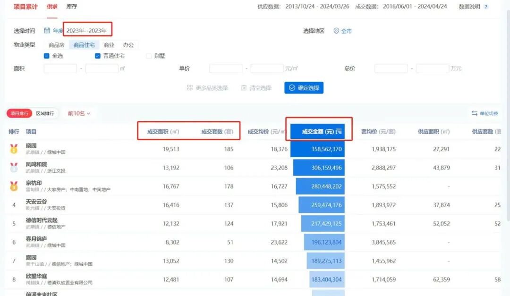Screen dimensions: 510x296
Task: Select the 供求 tab
Action: pos(52,7)
